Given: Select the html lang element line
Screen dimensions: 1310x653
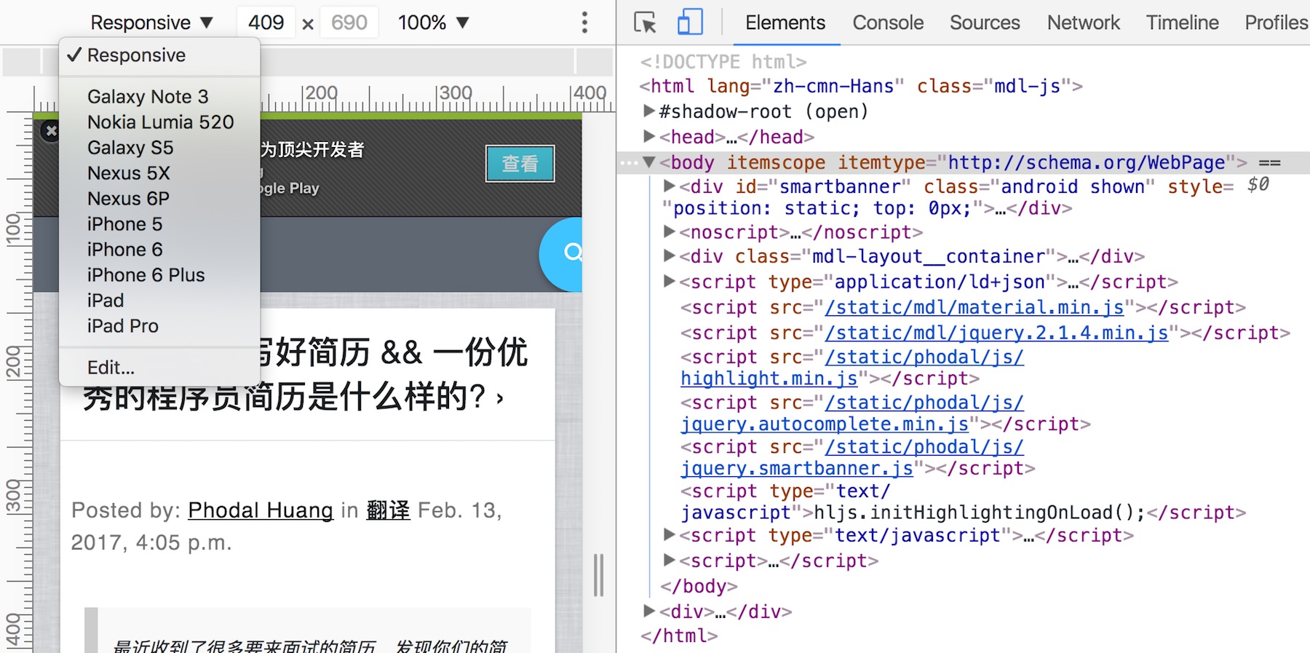Looking at the screenshot, I should pos(861,87).
